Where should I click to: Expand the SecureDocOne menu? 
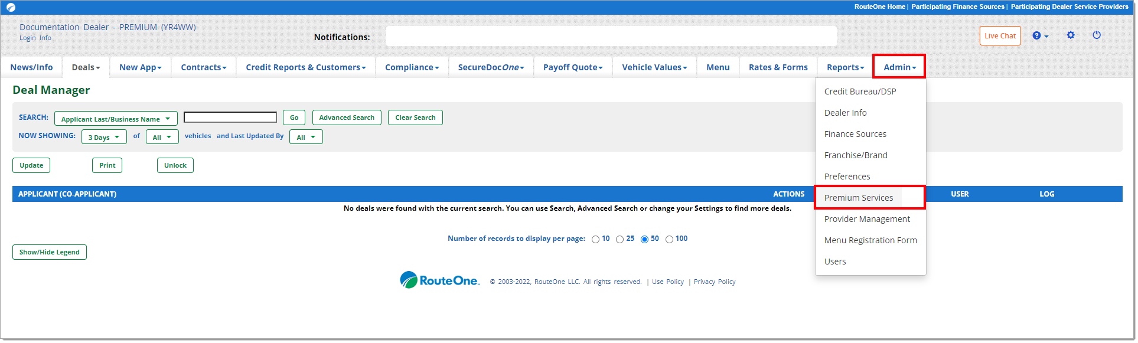pyautogui.click(x=491, y=67)
